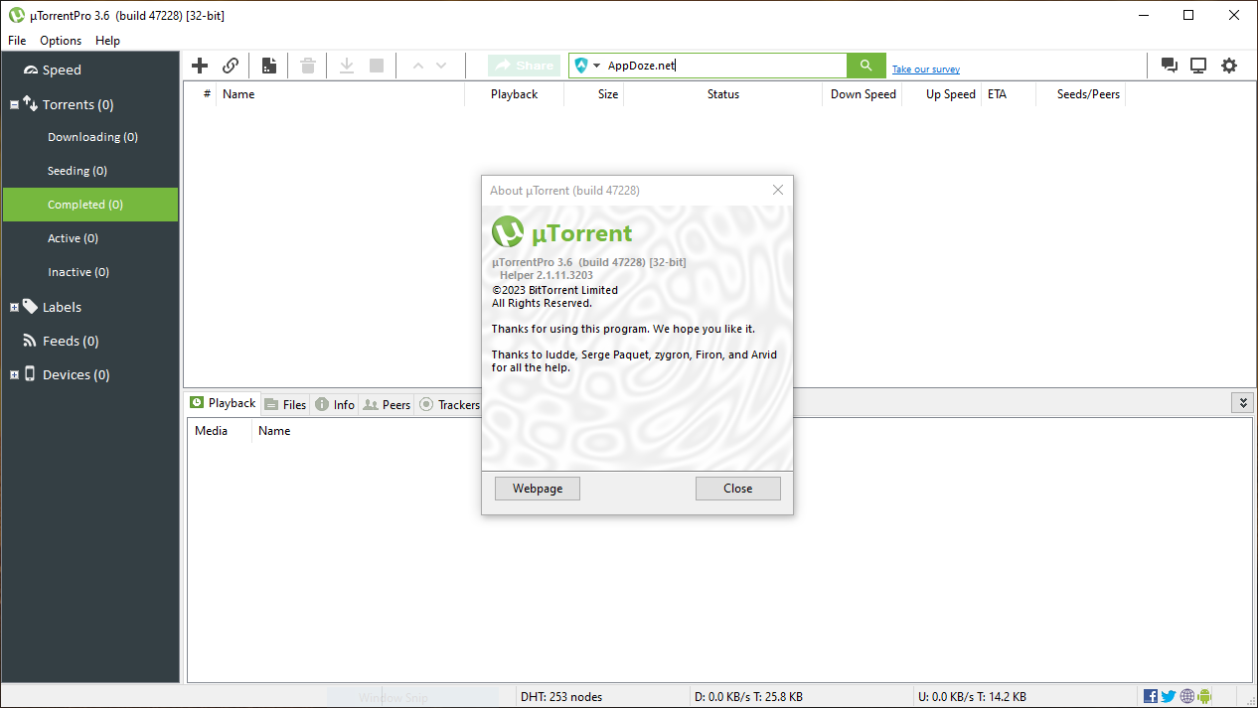
Task: Click the Facebook icon in status bar
Action: (1150, 695)
